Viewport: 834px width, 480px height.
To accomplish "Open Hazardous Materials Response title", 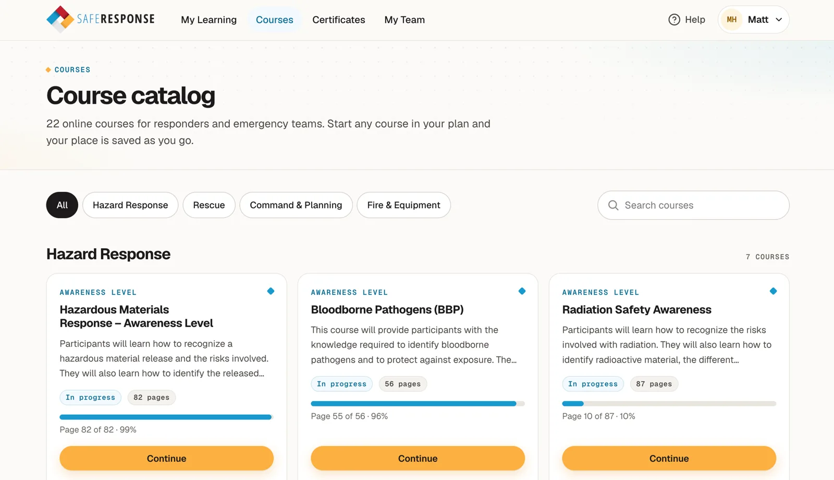I will 136,316.
